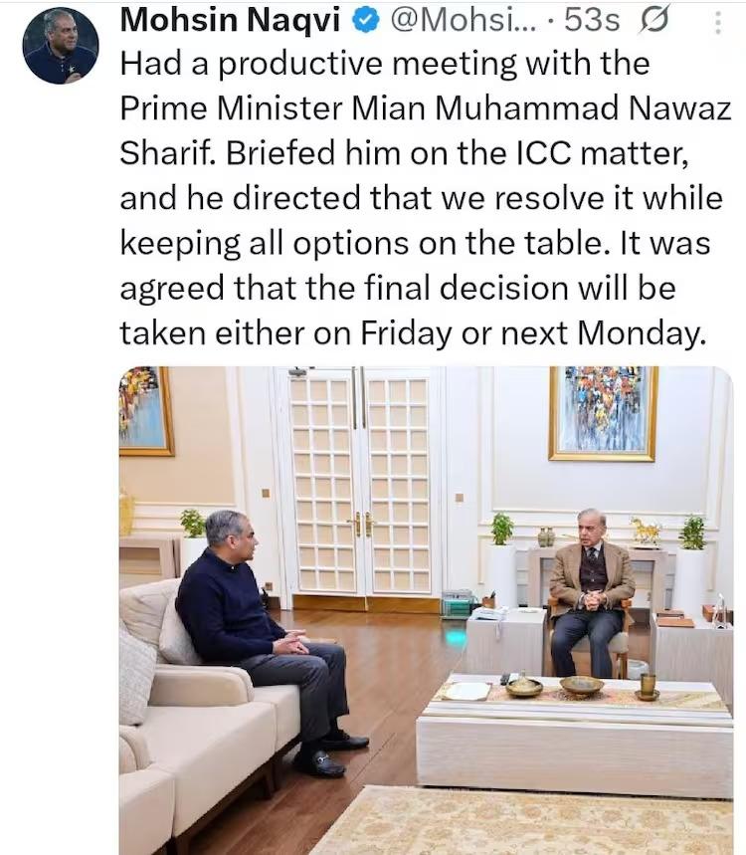This screenshot has height=855, width=746.
Task: Click the white coffee table in the photo
Action: coord(574,735)
